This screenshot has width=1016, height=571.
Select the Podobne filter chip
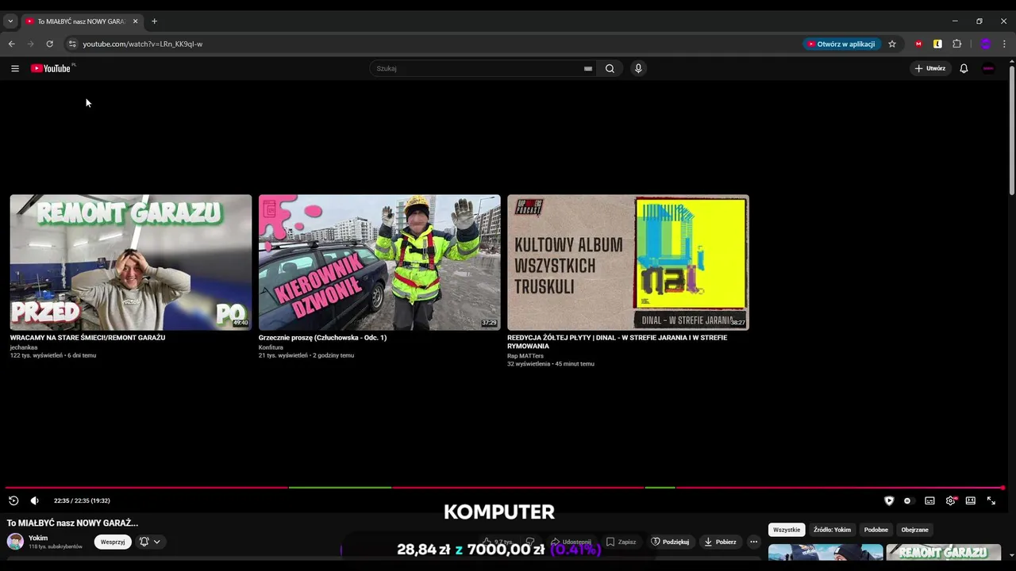pyautogui.click(x=876, y=530)
